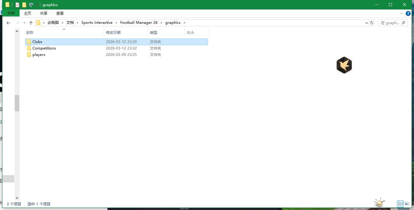The height and width of the screenshot is (210, 414).
Task: Expand the ribbon with the chevron
Action: tap(401, 13)
